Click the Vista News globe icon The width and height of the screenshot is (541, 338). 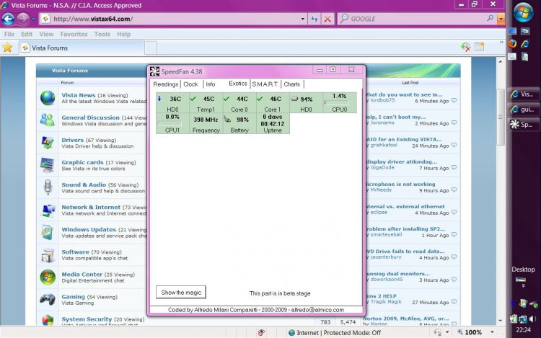click(x=48, y=98)
